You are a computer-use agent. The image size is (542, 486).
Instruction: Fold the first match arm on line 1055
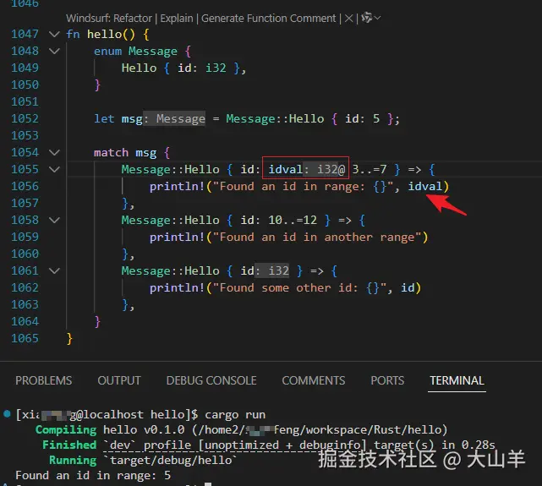55,170
